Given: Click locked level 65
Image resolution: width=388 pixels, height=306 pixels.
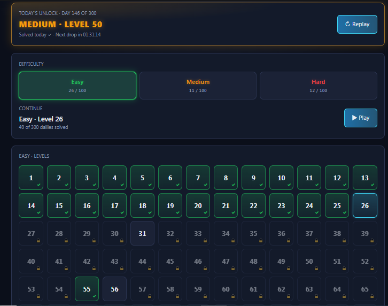Looking at the screenshot, I should pyautogui.click(x=364, y=289).
